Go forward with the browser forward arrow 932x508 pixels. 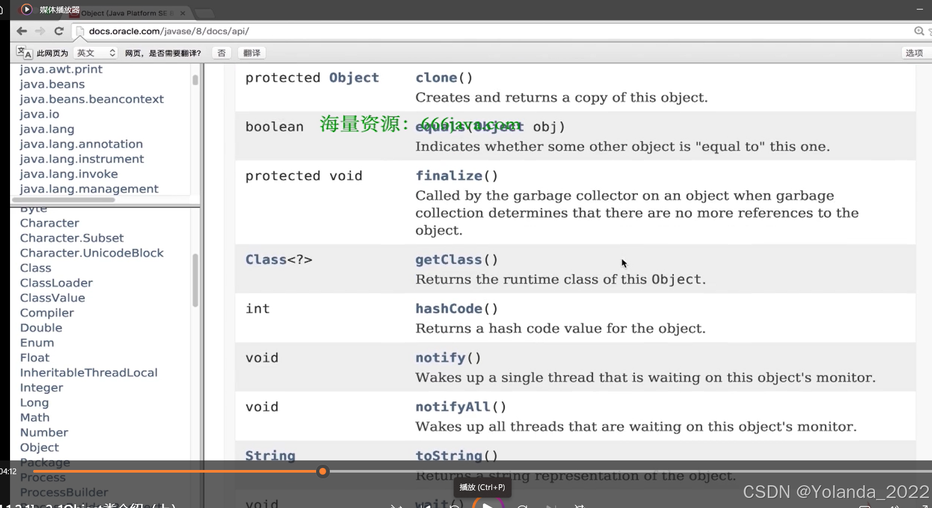40,31
